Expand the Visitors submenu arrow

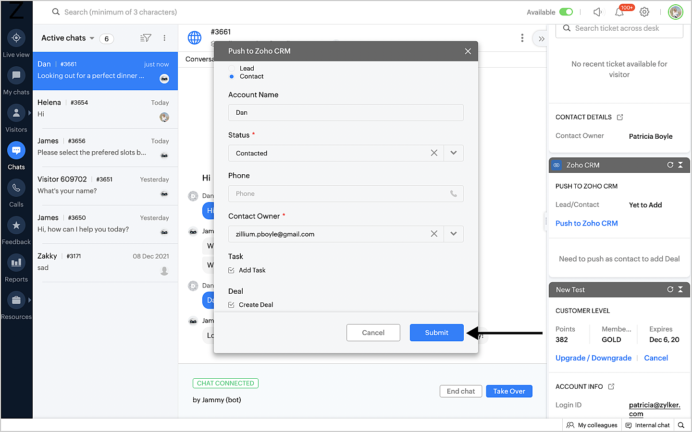coord(30,113)
